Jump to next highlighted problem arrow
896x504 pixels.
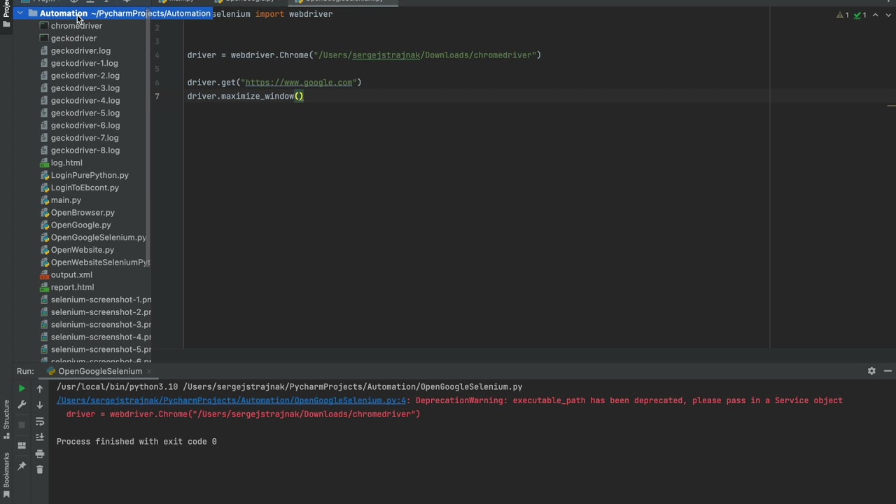tap(888, 15)
